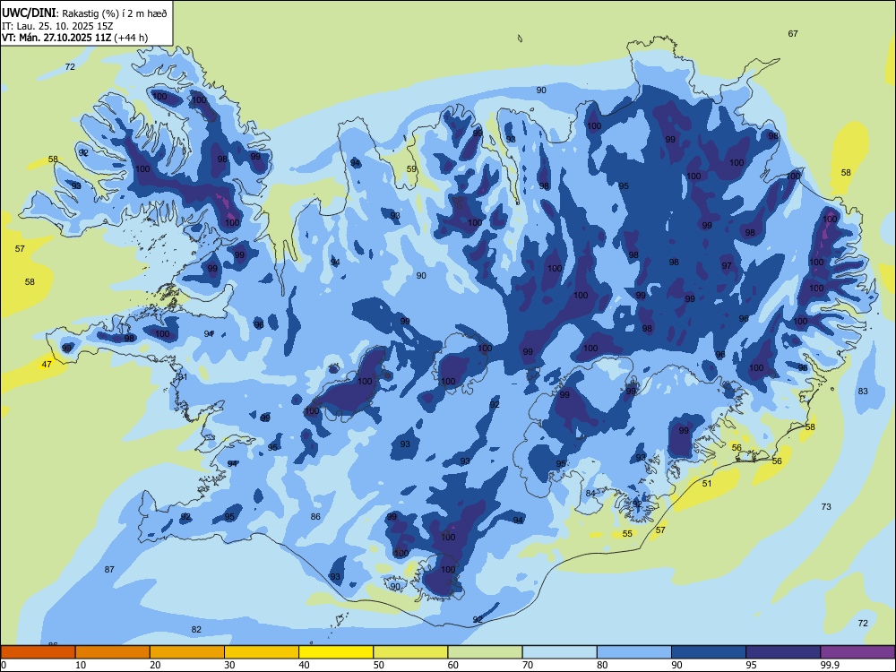
Task: Pick the pale yellow 50–60 legend swatch
Action: (410, 652)
